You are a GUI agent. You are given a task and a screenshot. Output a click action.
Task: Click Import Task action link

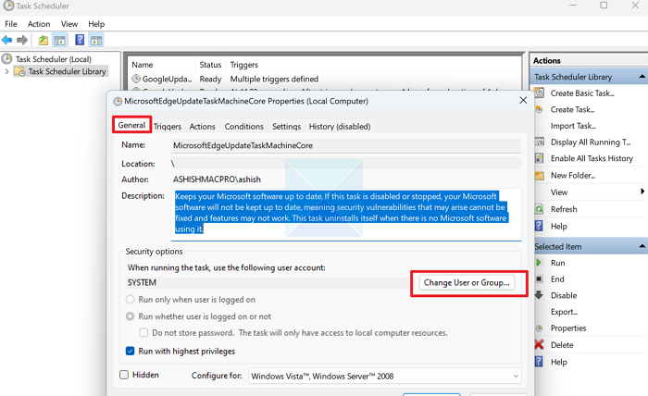coord(573,126)
